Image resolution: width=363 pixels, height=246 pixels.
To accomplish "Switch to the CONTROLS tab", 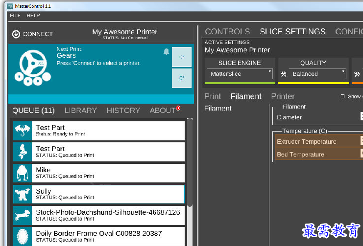I will coord(227,31).
